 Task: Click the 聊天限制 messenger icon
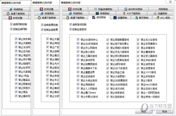(x=136, y=18)
